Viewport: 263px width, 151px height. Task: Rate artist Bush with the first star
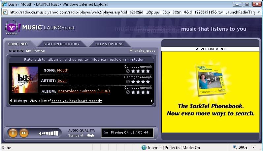point(133,82)
